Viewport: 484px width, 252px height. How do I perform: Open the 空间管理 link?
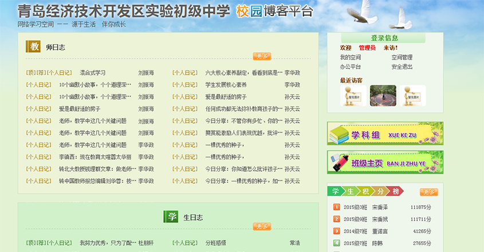pyautogui.click(x=402, y=57)
